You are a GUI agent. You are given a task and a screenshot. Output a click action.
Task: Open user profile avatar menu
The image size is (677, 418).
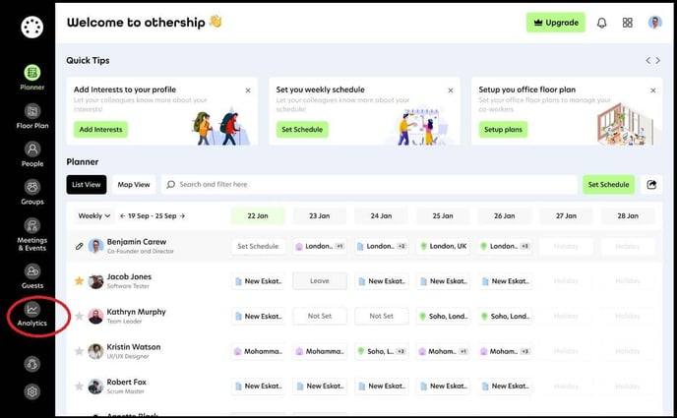pos(655,23)
